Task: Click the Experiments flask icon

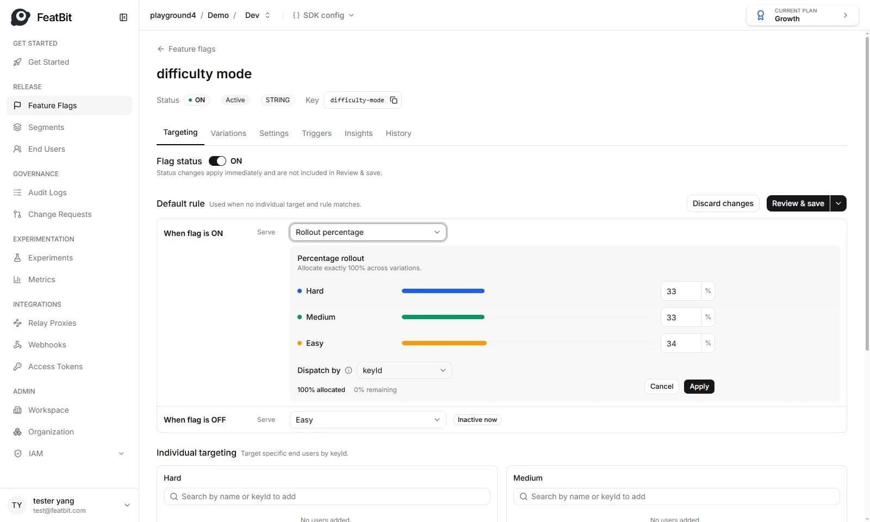Action: coord(17,258)
